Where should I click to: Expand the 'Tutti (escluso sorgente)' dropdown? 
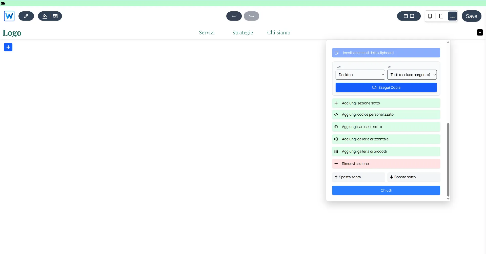click(x=412, y=75)
